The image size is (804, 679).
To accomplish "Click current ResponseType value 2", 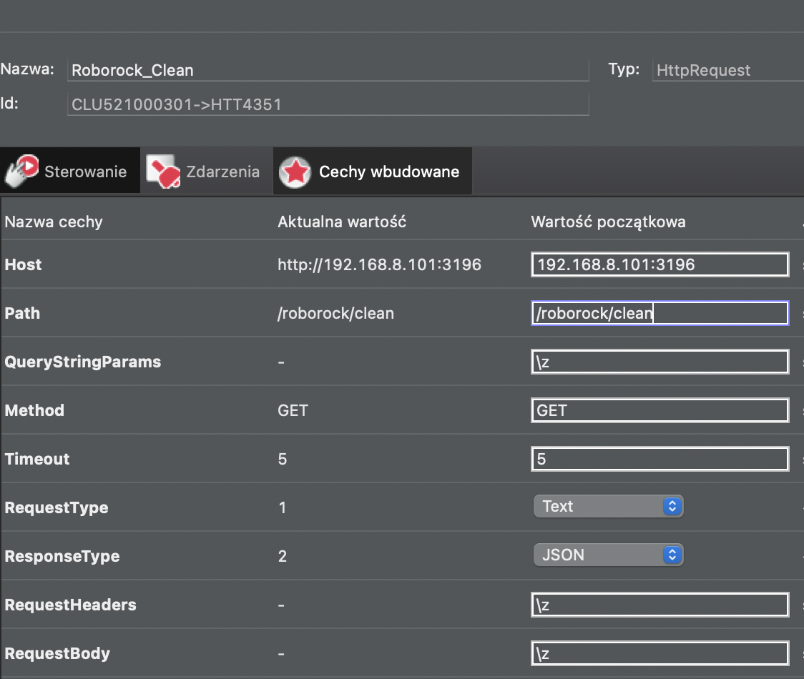I will point(283,556).
